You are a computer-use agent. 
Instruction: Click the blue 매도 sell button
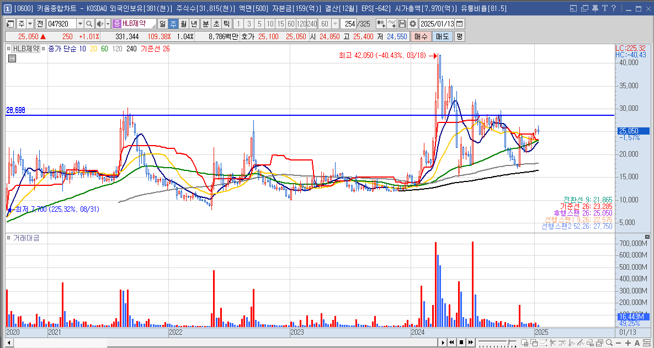click(442, 37)
